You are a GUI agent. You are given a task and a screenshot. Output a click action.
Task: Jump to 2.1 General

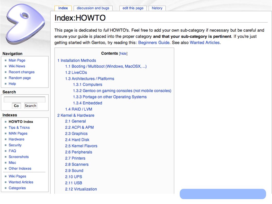click(76, 121)
